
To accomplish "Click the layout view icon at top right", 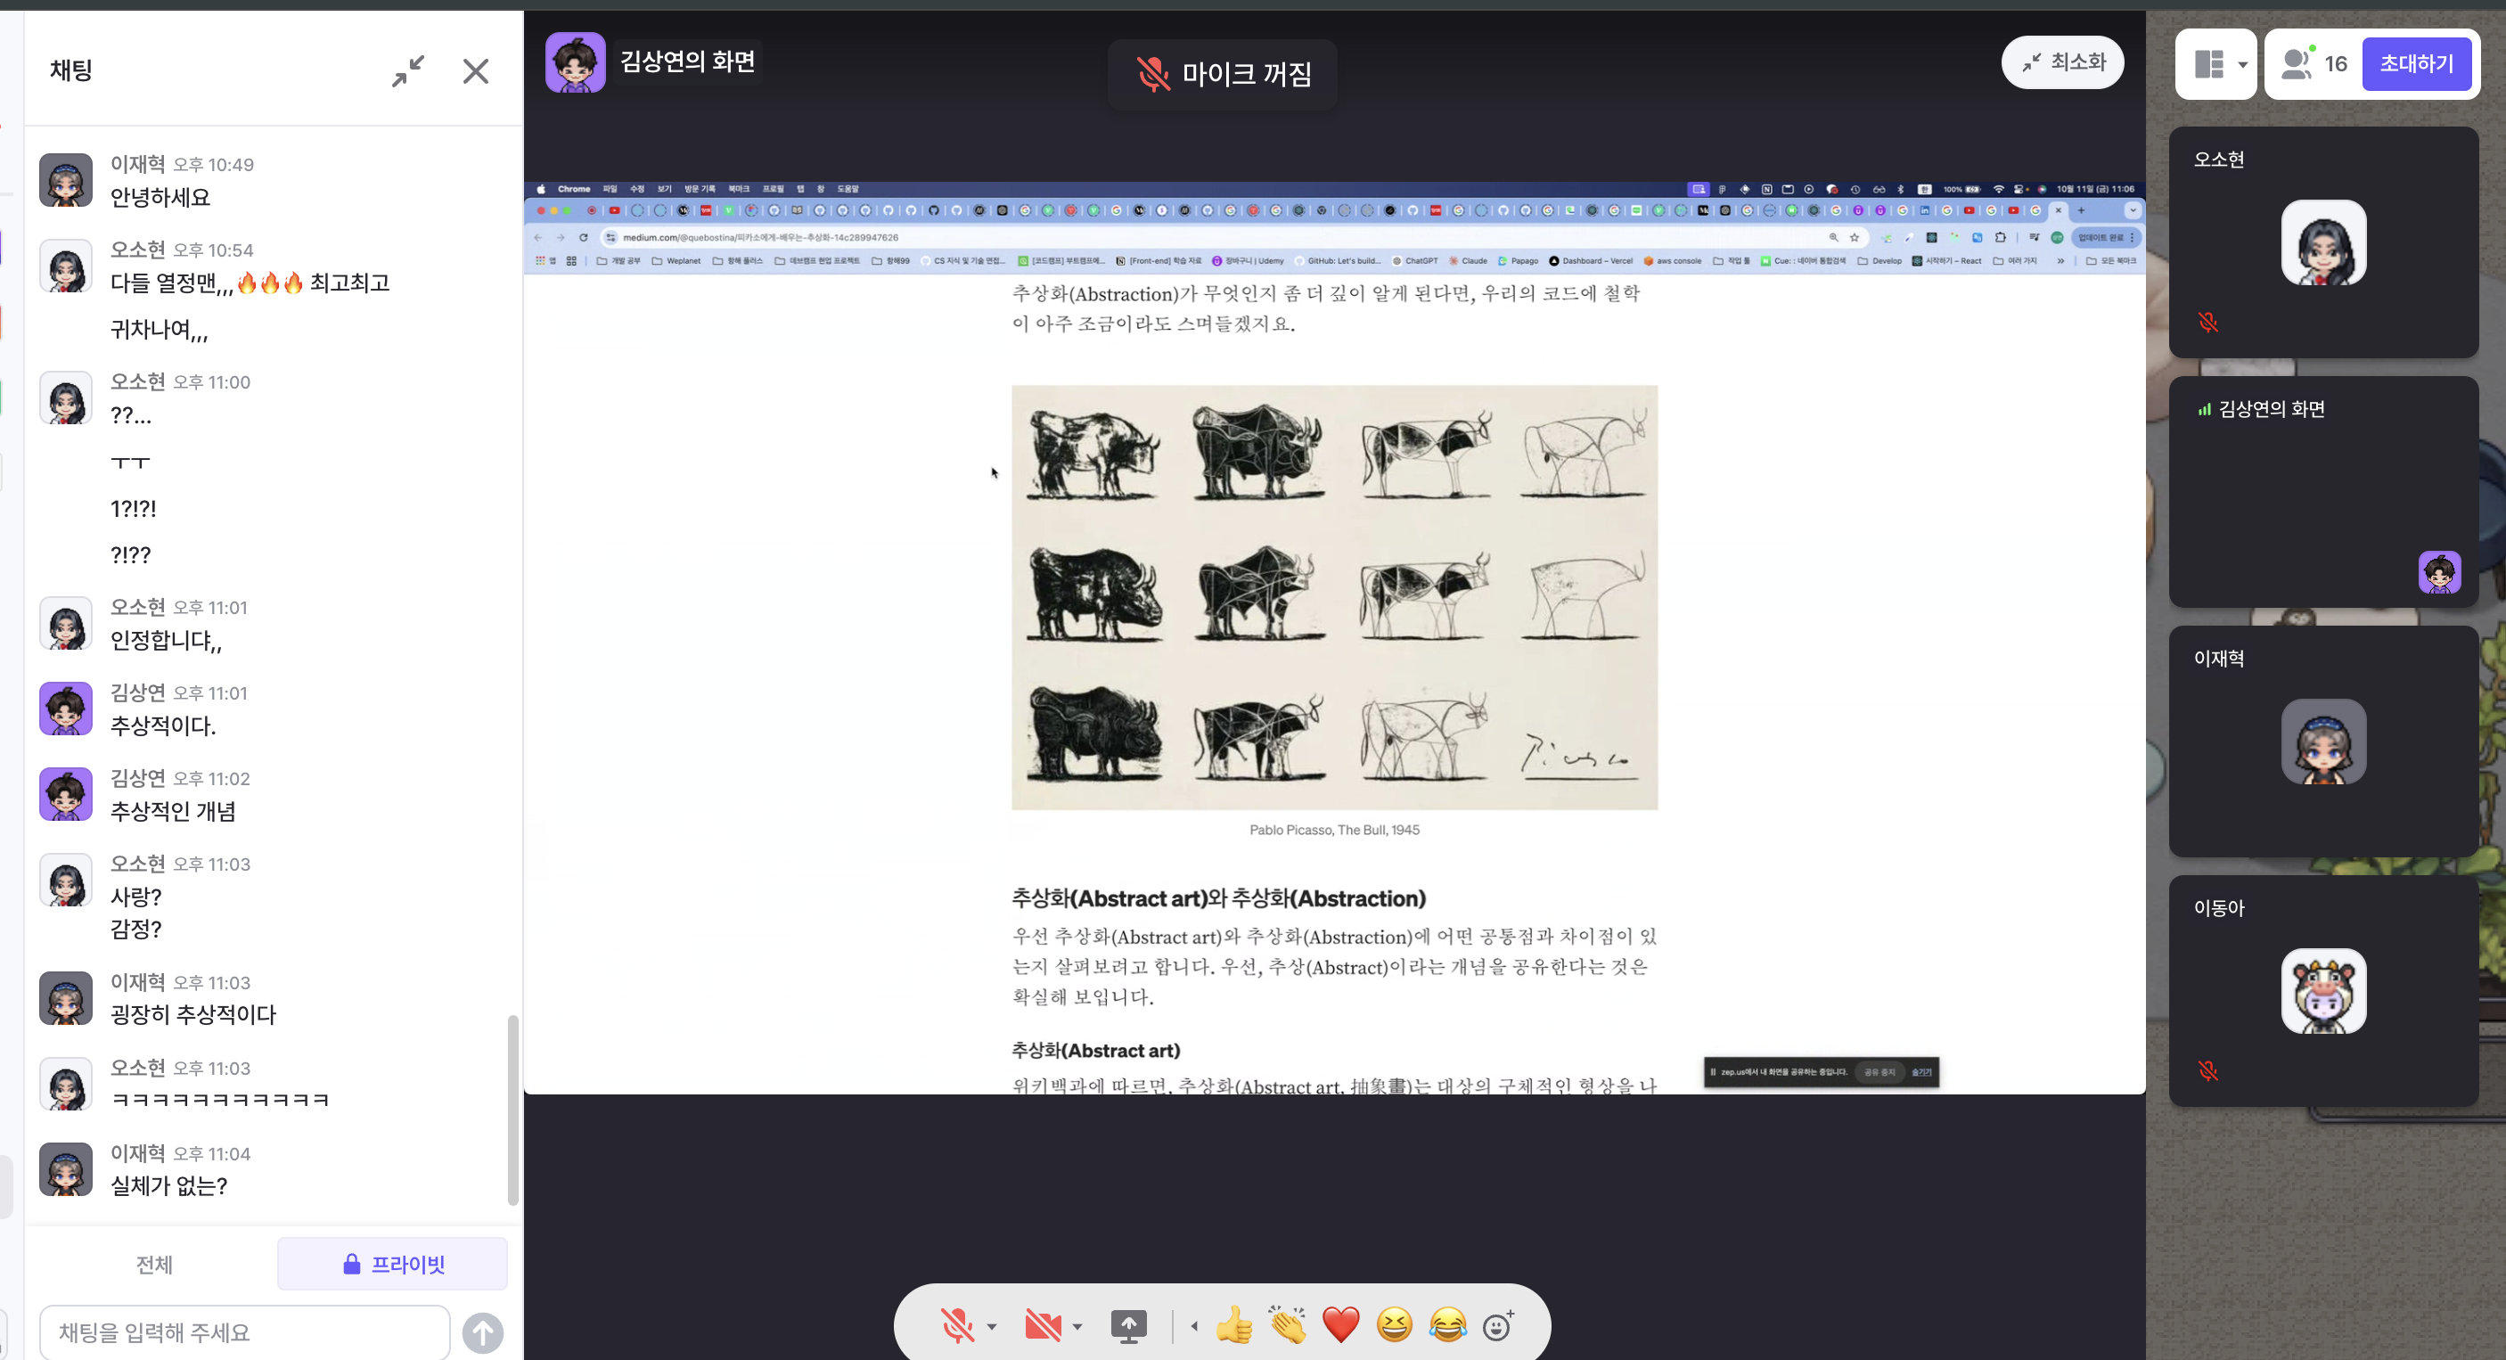I will pyautogui.click(x=2208, y=64).
